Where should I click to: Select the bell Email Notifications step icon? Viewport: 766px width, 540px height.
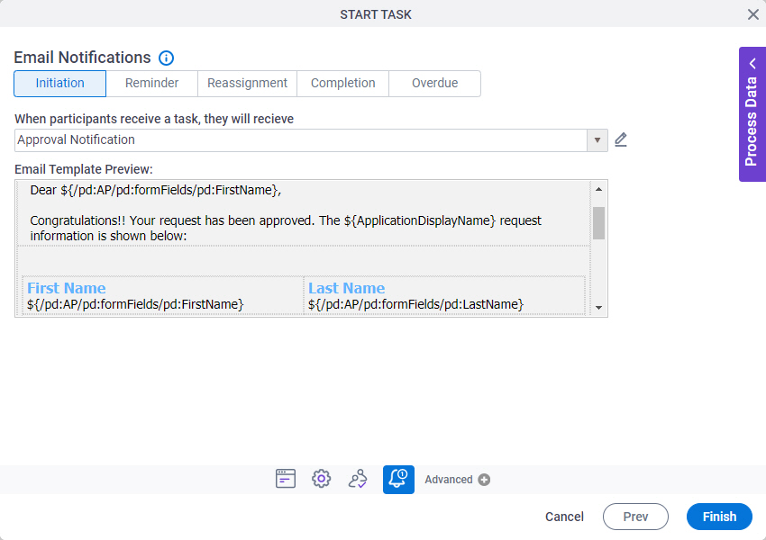click(398, 480)
